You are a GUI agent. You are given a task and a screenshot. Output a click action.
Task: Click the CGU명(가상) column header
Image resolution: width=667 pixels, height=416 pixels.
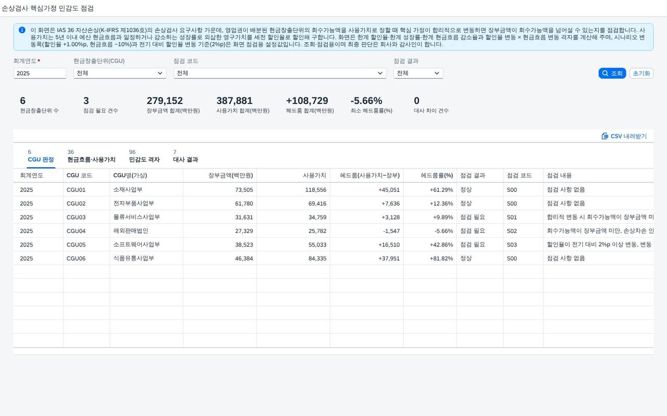[146, 176]
